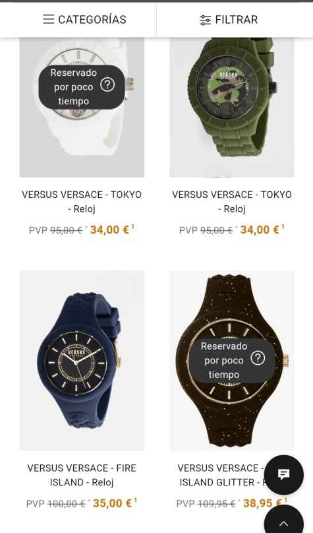This screenshot has height=533, width=313.
Task: Open second VERSUS VERSACE - TOKYO title link
Action: 232,202
